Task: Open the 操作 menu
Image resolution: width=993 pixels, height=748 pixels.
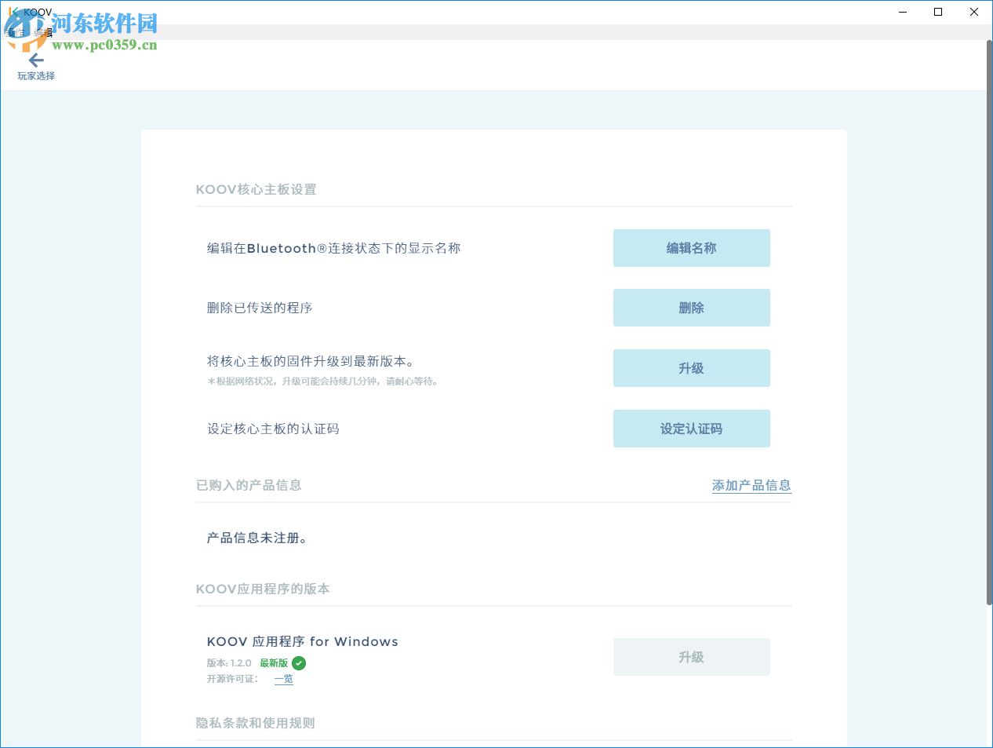Action: point(15,32)
